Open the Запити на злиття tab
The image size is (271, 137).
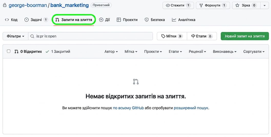tap(74, 20)
